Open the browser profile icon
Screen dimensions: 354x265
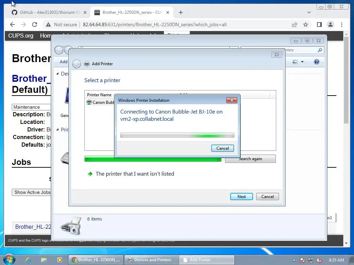point(330,24)
